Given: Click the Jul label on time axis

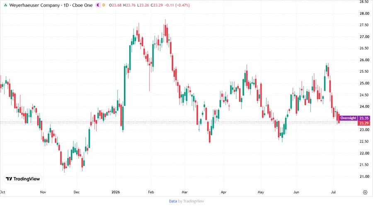Looking at the screenshot, I should [333, 192].
